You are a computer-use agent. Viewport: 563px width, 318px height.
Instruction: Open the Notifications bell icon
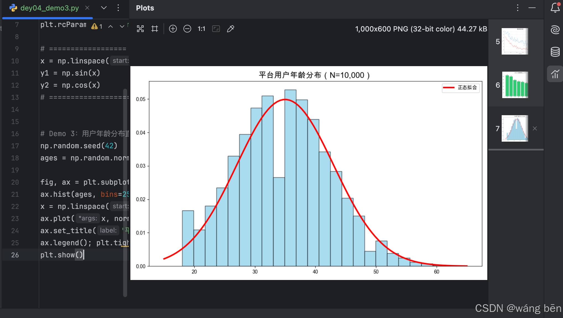click(x=555, y=8)
